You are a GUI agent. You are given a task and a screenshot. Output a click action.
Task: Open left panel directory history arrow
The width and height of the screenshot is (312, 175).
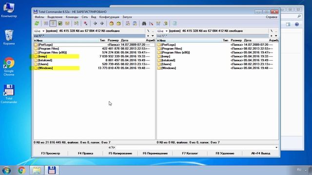coord(153,36)
